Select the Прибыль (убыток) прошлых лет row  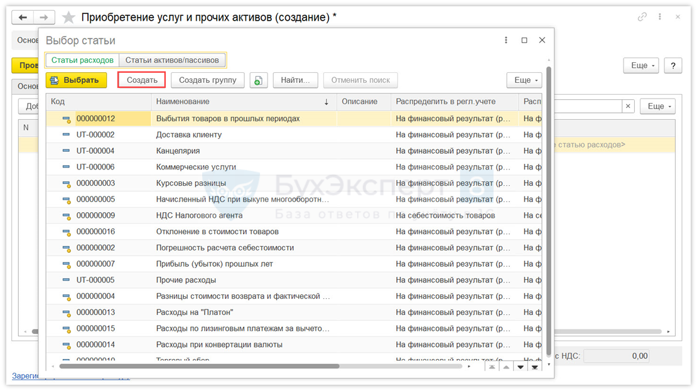[x=294, y=264]
